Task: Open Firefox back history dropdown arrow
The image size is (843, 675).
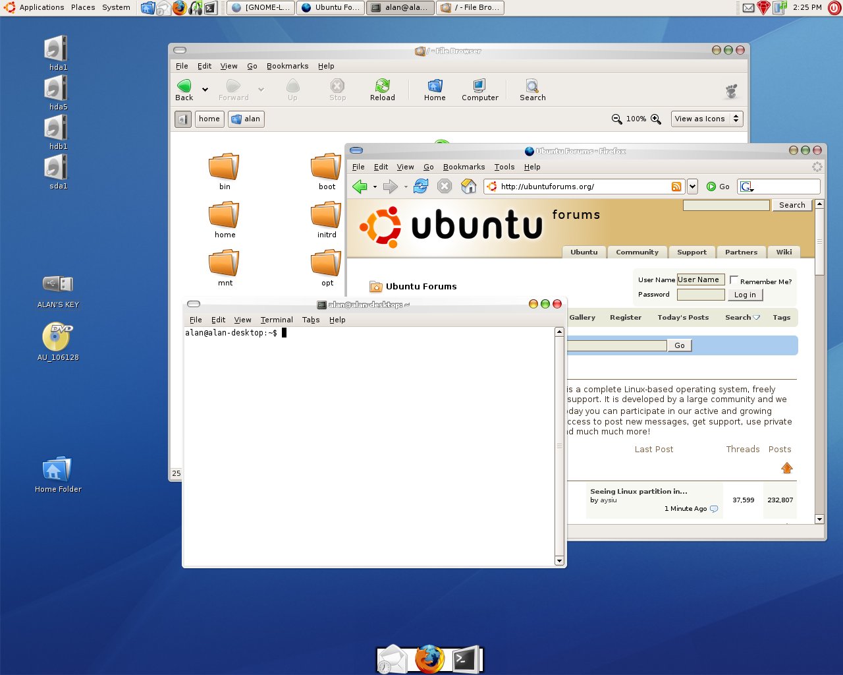Action: pos(375,187)
